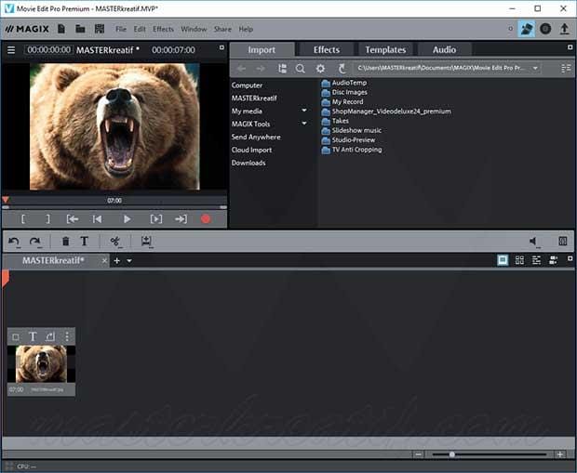Click the insert mode icon
Screen dimensions: 577x473
(x=146, y=242)
